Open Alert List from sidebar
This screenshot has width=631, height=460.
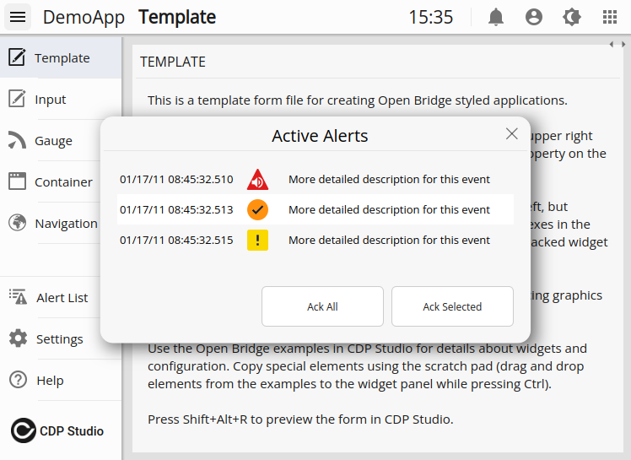(62, 298)
